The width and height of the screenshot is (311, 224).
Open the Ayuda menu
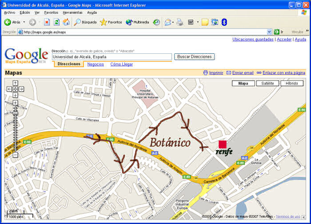(x=92, y=12)
